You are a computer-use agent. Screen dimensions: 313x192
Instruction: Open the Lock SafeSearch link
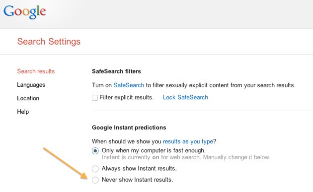[185, 97]
